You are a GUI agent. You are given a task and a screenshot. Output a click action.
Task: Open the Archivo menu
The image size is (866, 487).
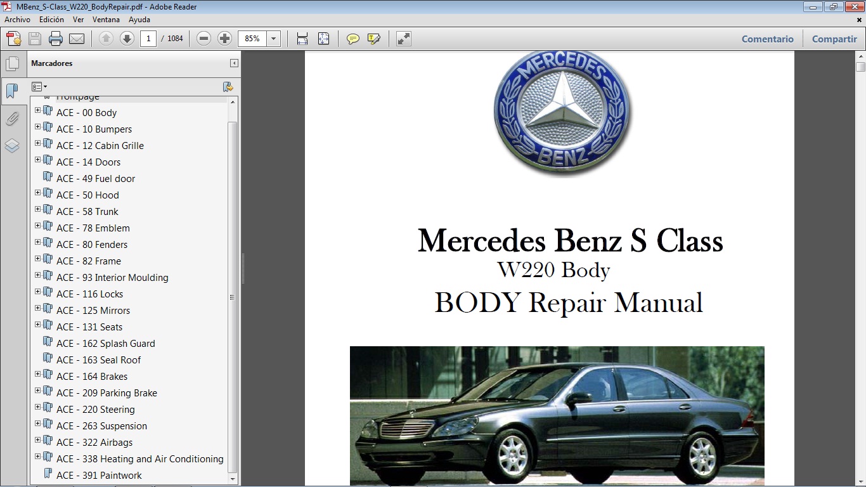(x=17, y=20)
